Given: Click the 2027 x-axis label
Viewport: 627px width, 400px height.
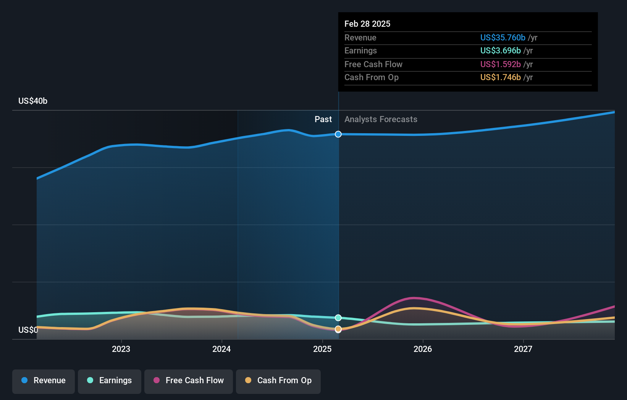Looking at the screenshot, I should (523, 349).
